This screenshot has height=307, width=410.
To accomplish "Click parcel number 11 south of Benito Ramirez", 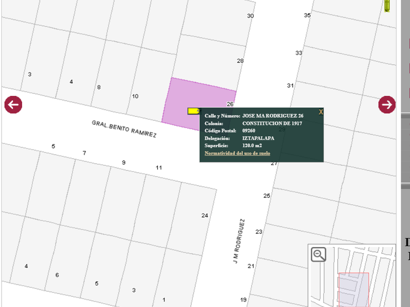I will click(159, 168).
